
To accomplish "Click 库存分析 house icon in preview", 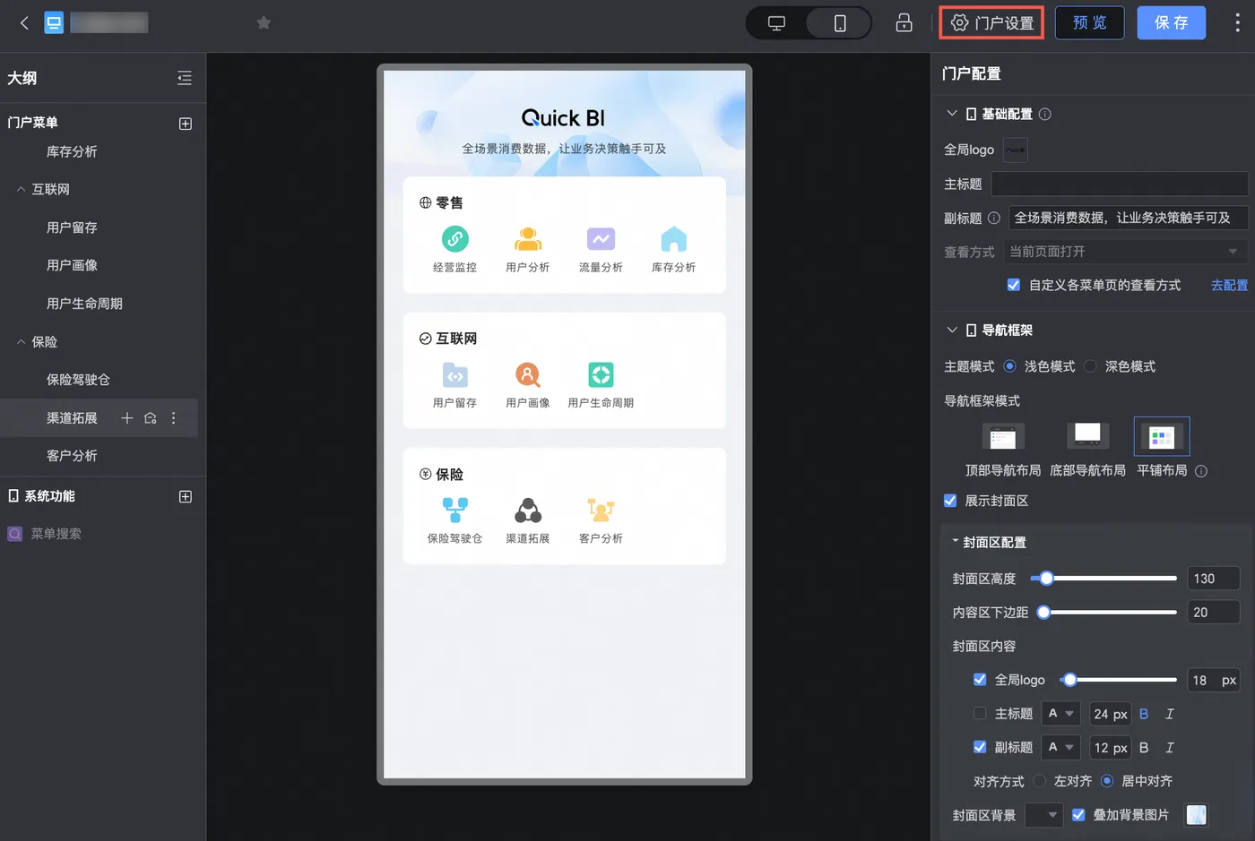I will [673, 239].
